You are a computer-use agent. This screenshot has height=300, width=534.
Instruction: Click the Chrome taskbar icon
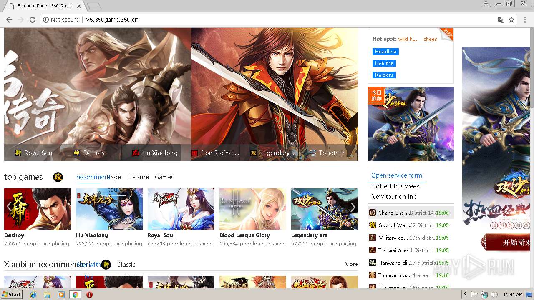(x=75, y=295)
